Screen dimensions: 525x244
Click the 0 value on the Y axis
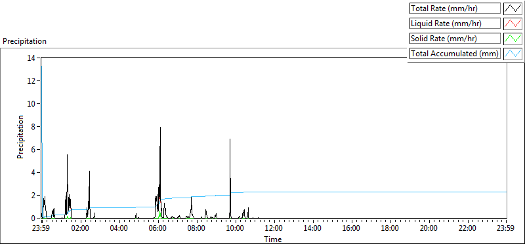pyautogui.click(x=33, y=218)
